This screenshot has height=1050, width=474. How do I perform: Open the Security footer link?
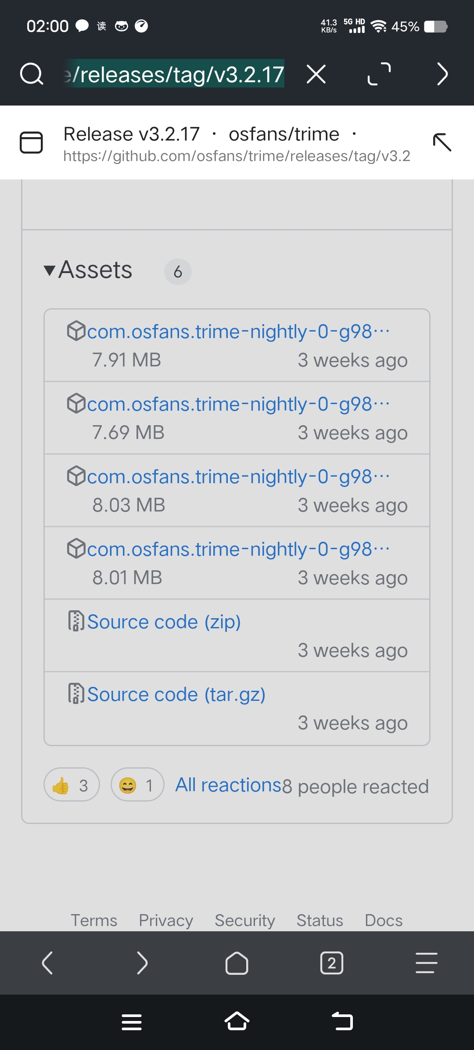tap(244, 920)
